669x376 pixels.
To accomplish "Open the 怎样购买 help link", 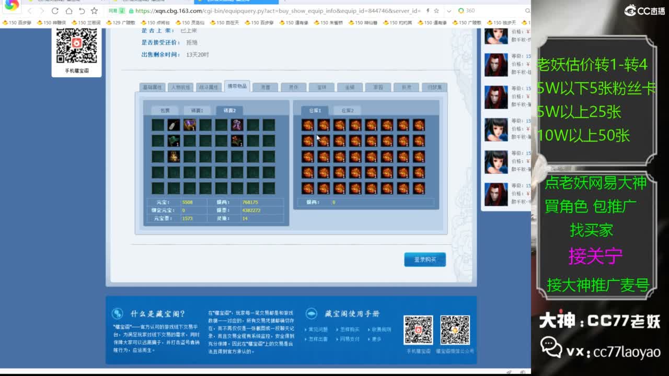I will pos(350,330).
